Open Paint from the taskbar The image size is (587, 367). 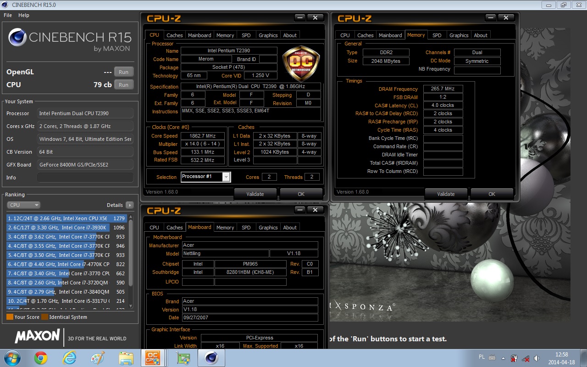pos(98,358)
